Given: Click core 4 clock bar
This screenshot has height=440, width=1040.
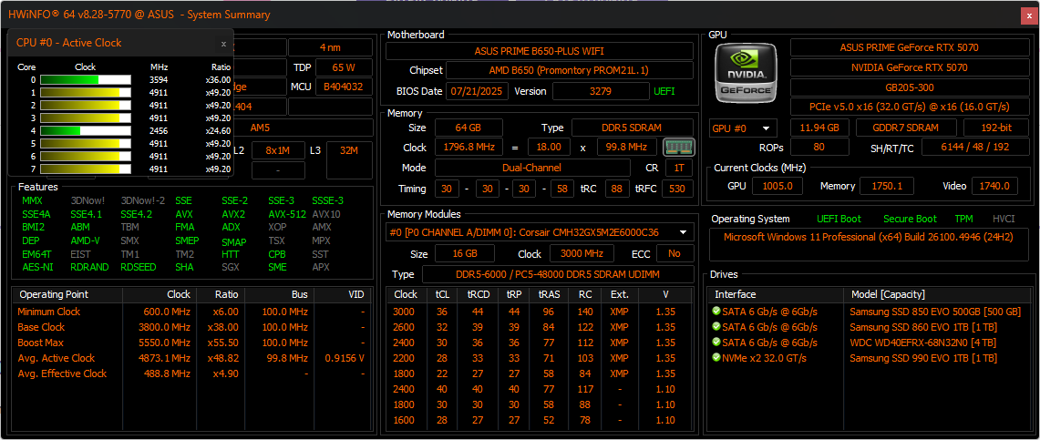Looking at the screenshot, I should (x=86, y=131).
